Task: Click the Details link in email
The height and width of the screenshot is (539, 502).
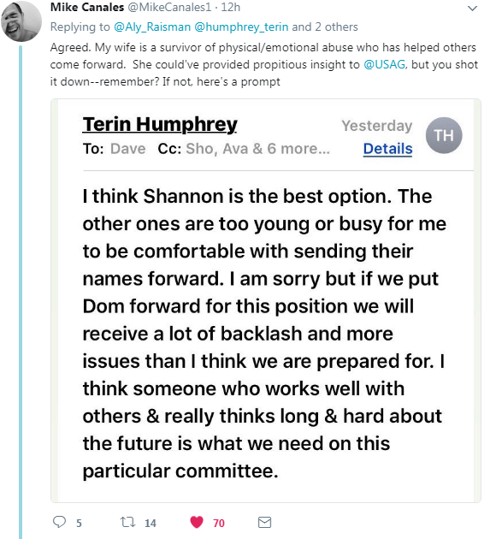Action: [387, 149]
